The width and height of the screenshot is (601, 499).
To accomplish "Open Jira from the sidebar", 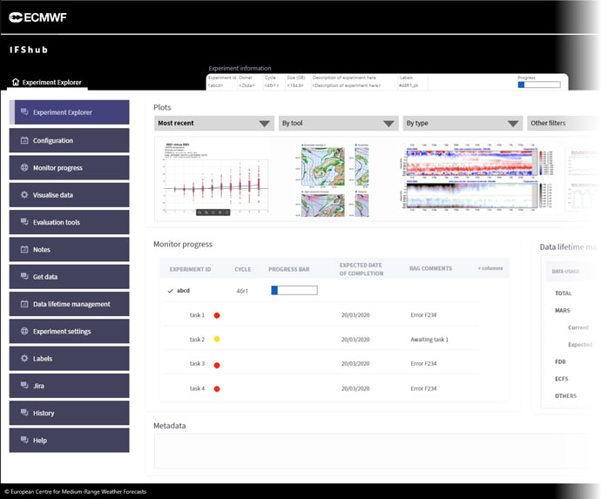I will [70, 386].
